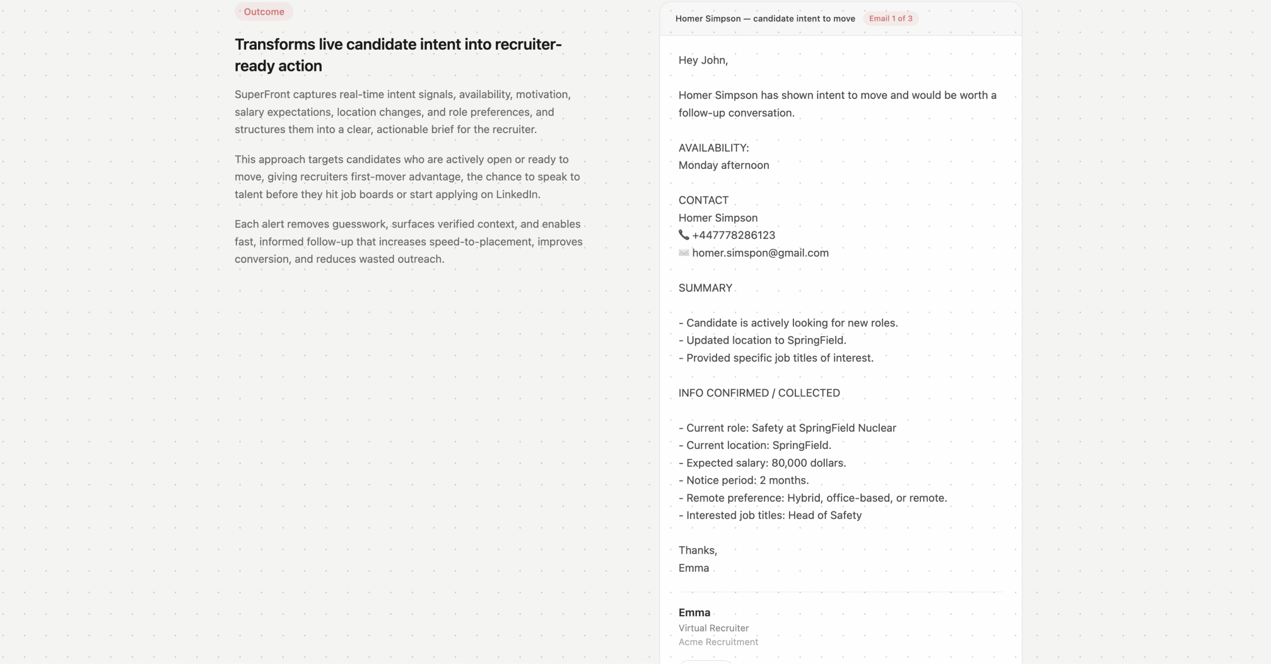Click the CONTACT section label
The height and width of the screenshot is (664, 1271).
pos(703,200)
